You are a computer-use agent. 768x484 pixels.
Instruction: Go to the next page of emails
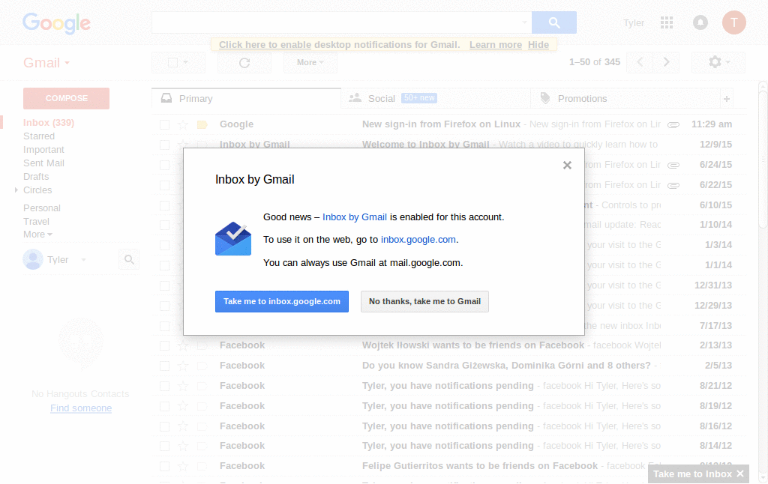pos(666,62)
